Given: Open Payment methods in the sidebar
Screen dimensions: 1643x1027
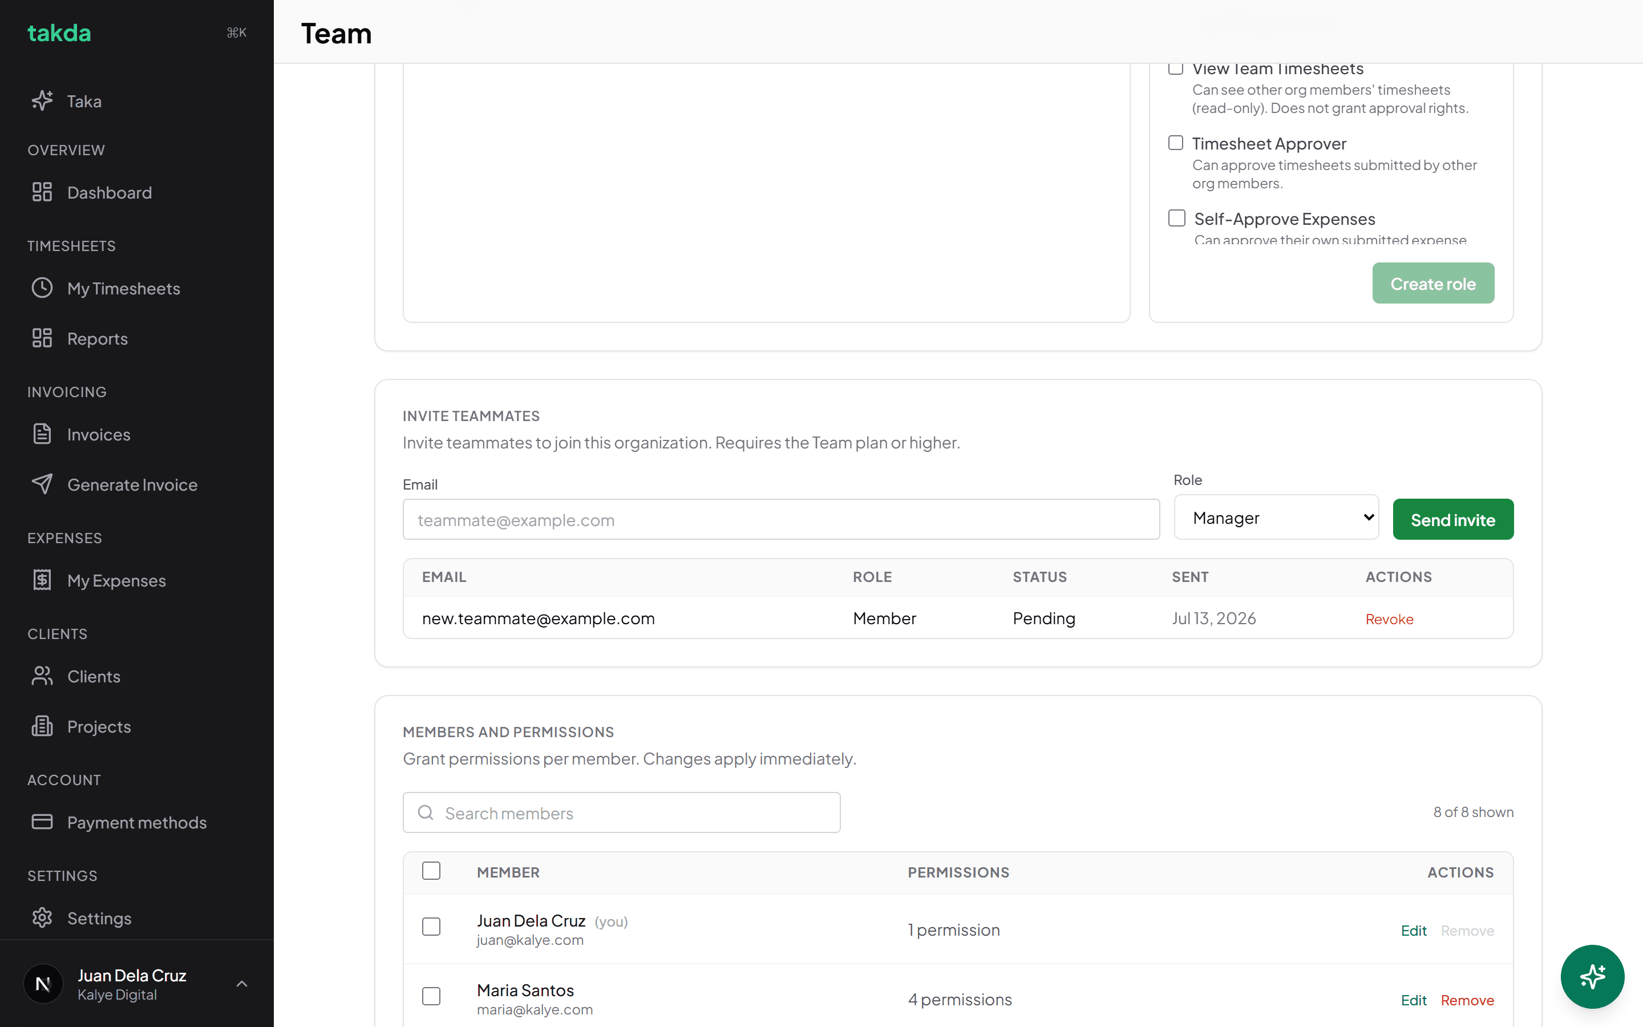Looking at the screenshot, I should point(137,823).
